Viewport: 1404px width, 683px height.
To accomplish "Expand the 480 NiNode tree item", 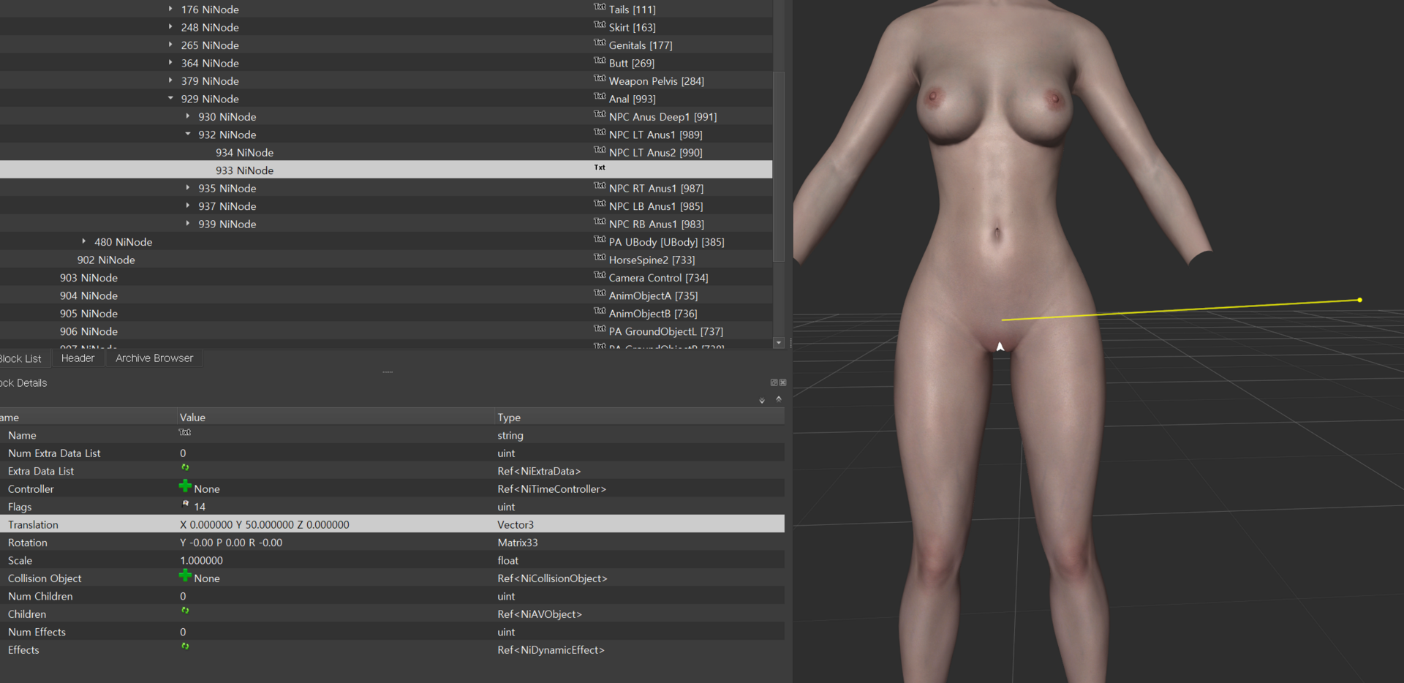I will 84,241.
